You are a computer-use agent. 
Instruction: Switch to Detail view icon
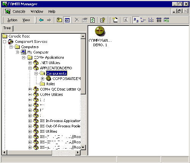[159, 20]
